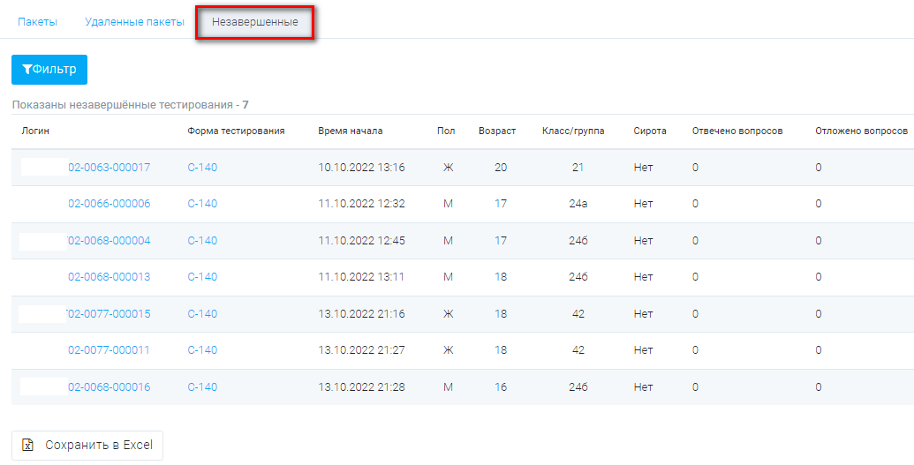
Task: Click the Форма тестирования column header
Action: [236, 131]
